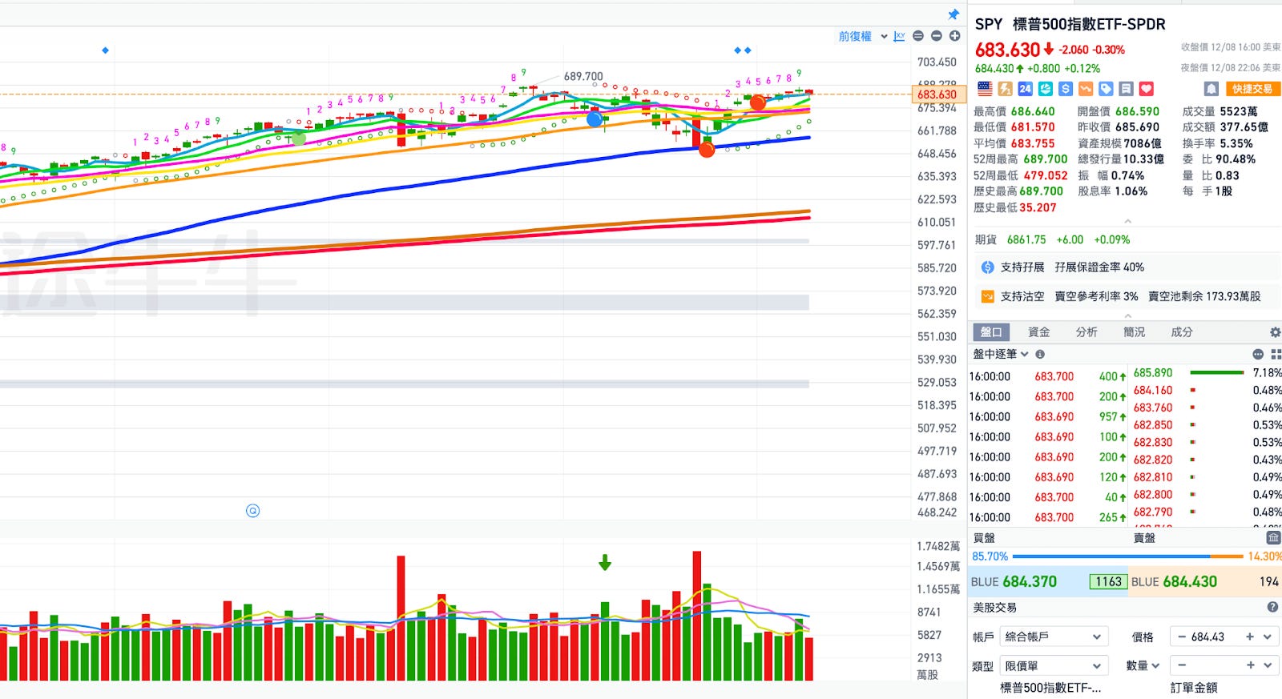The height and width of the screenshot is (699, 1282).
Task: Decrease price with minus beside 684.43
Action: (1182, 637)
